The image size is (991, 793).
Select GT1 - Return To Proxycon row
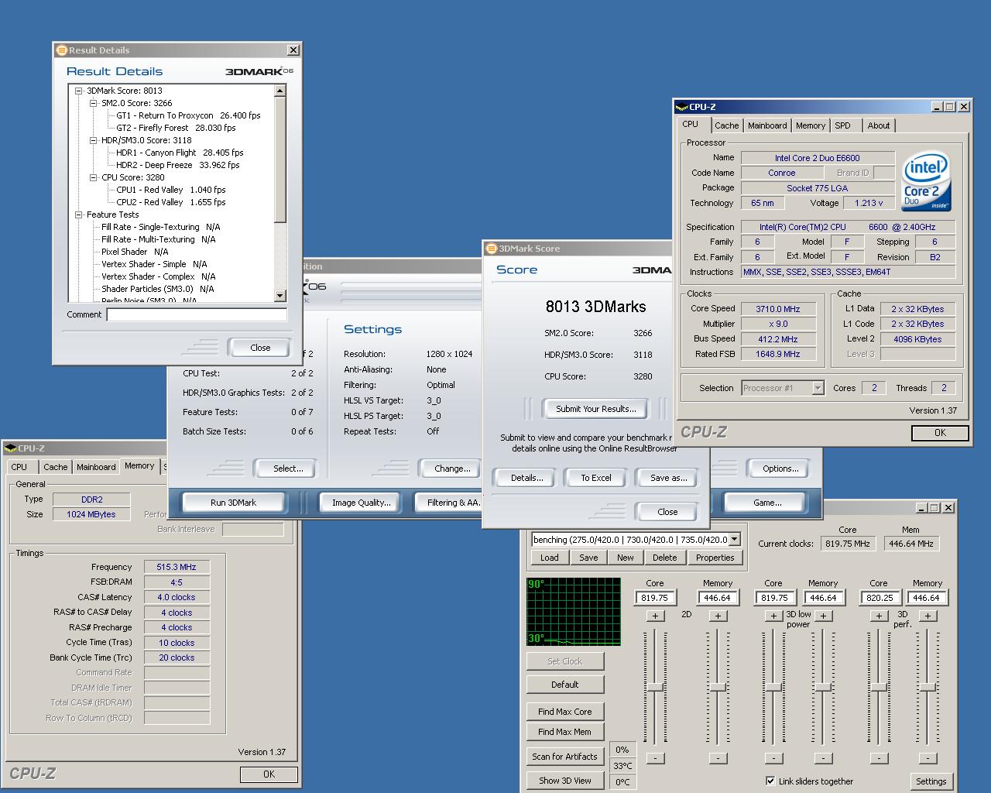188,115
